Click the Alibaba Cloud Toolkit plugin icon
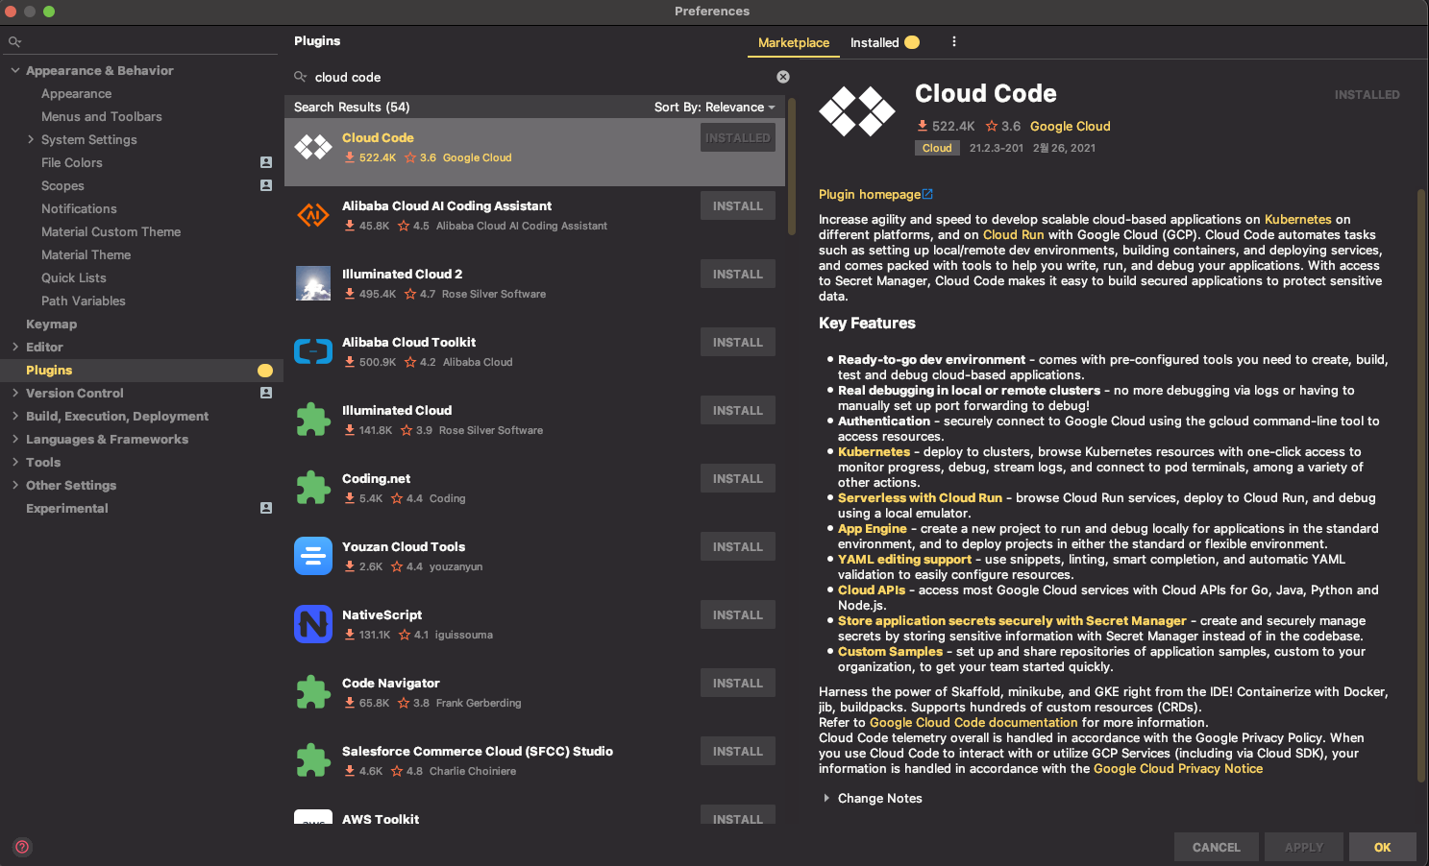Viewport: 1429px width, 866px height. coord(313,351)
